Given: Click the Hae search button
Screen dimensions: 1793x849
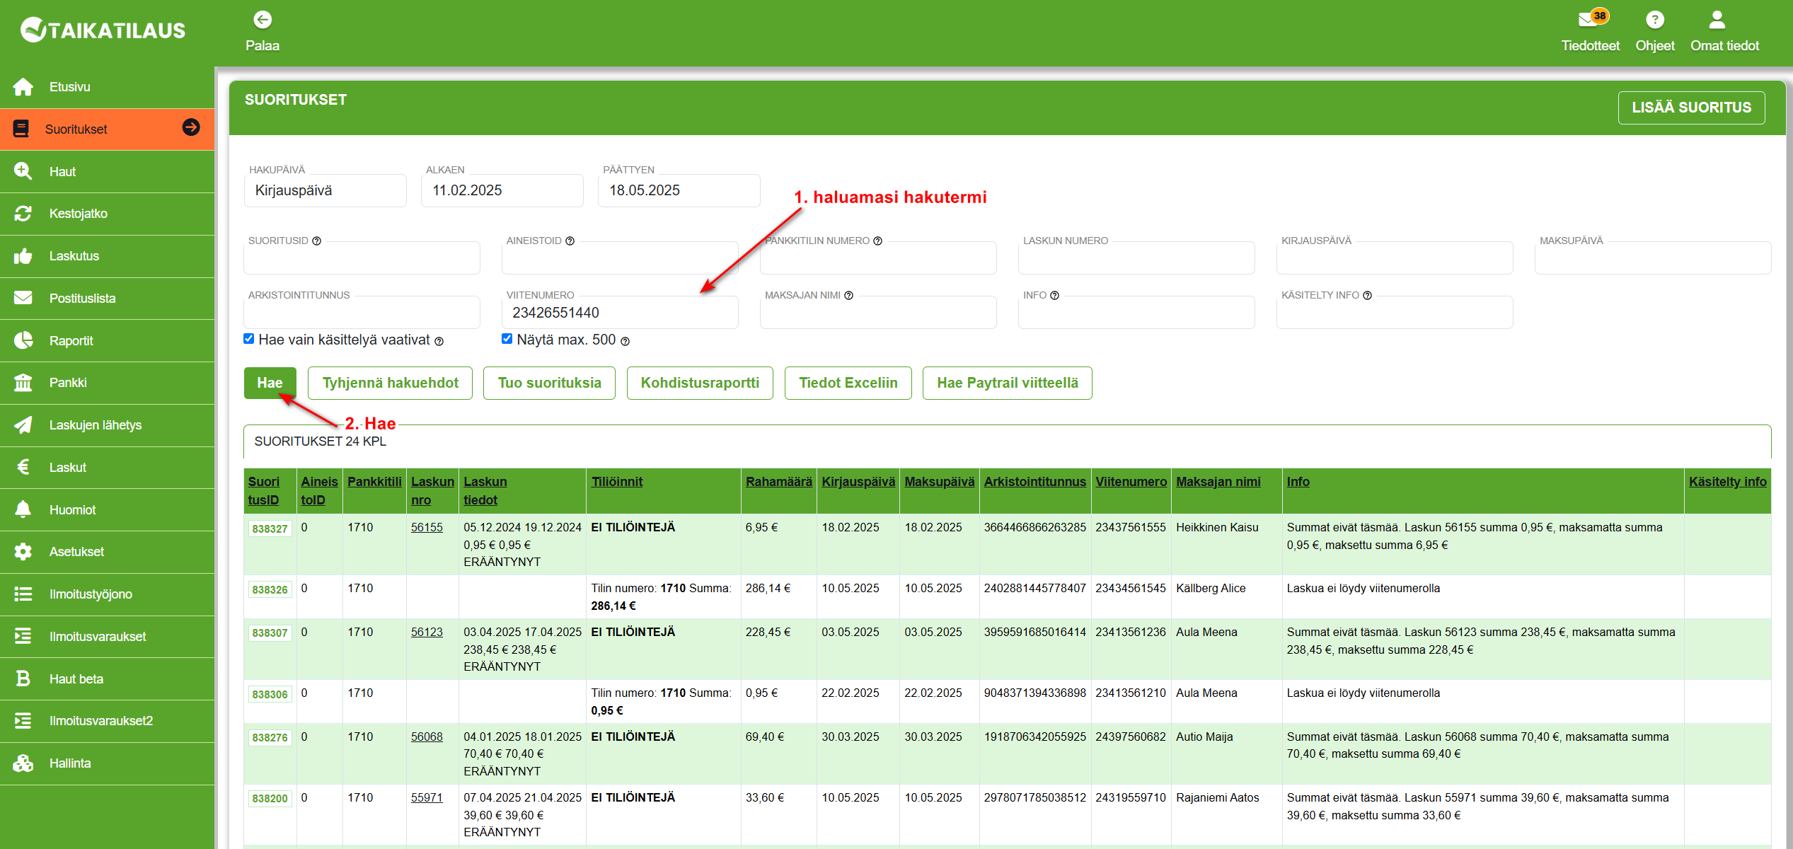Looking at the screenshot, I should coord(270,383).
